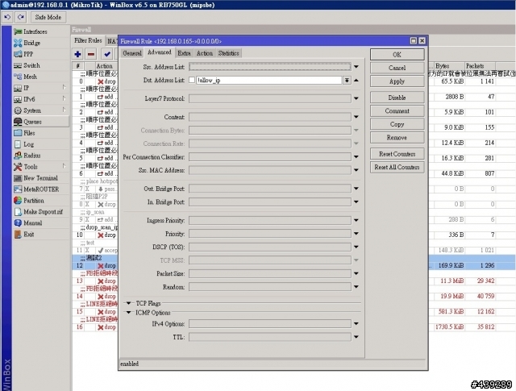516x391 pixels.
Task: Click the Dst. Address List input field
Action: click(268, 81)
